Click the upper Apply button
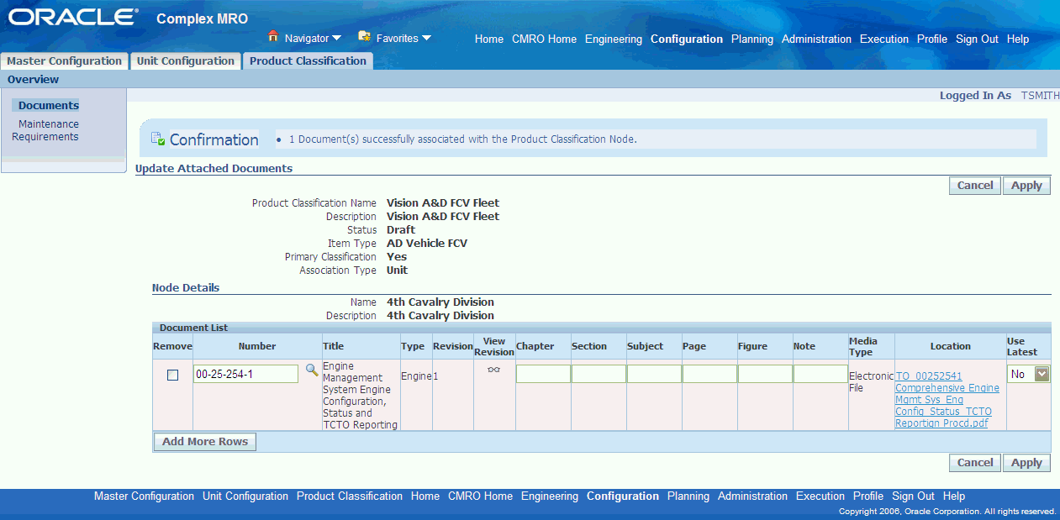This screenshot has height=520, width=1060. coord(1026,186)
